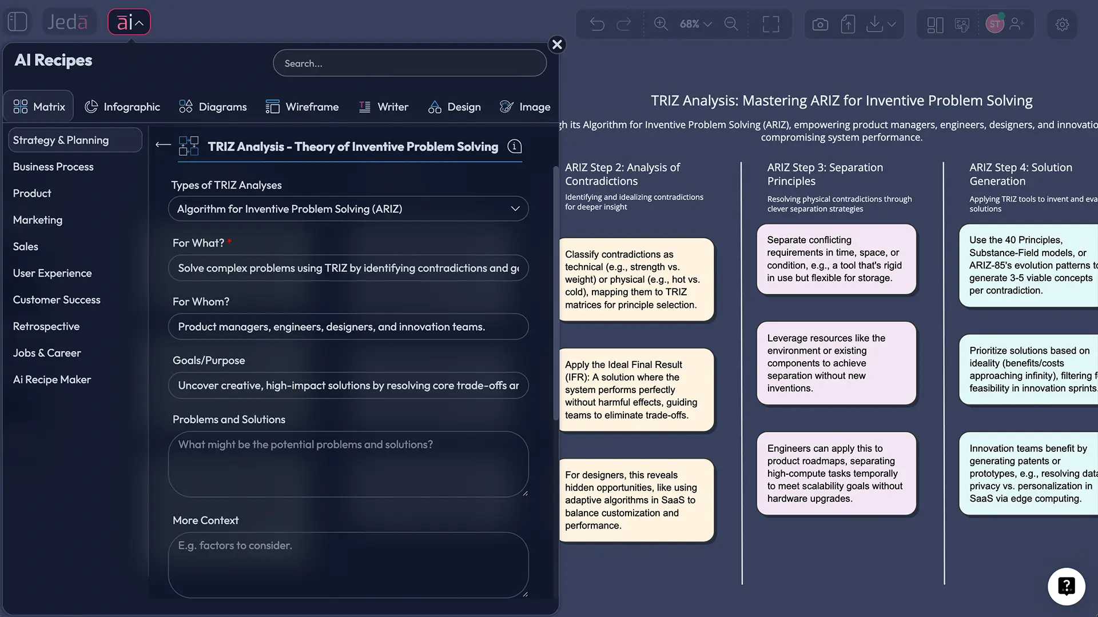Click the fit-to-screen frame icon
This screenshot has width=1098, height=617.
coord(770,24)
